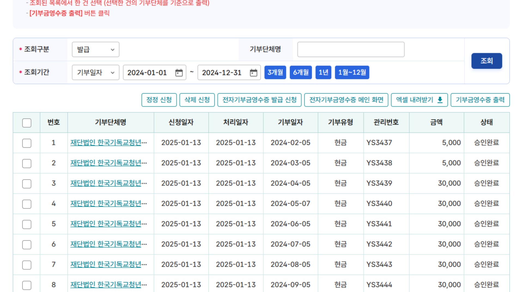Open the end date calendar picker icon
The height and width of the screenshot is (292, 523).
(x=254, y=73)
